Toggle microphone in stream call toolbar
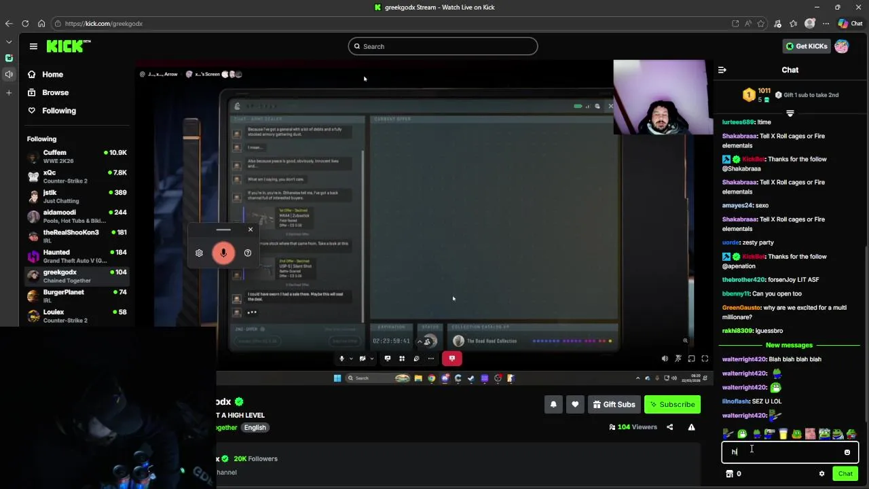 pos(341,359)
